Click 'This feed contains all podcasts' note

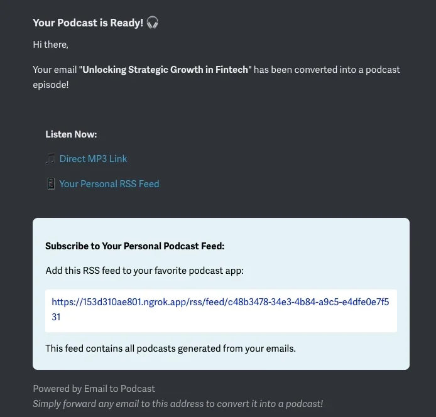tap(170, 348)
